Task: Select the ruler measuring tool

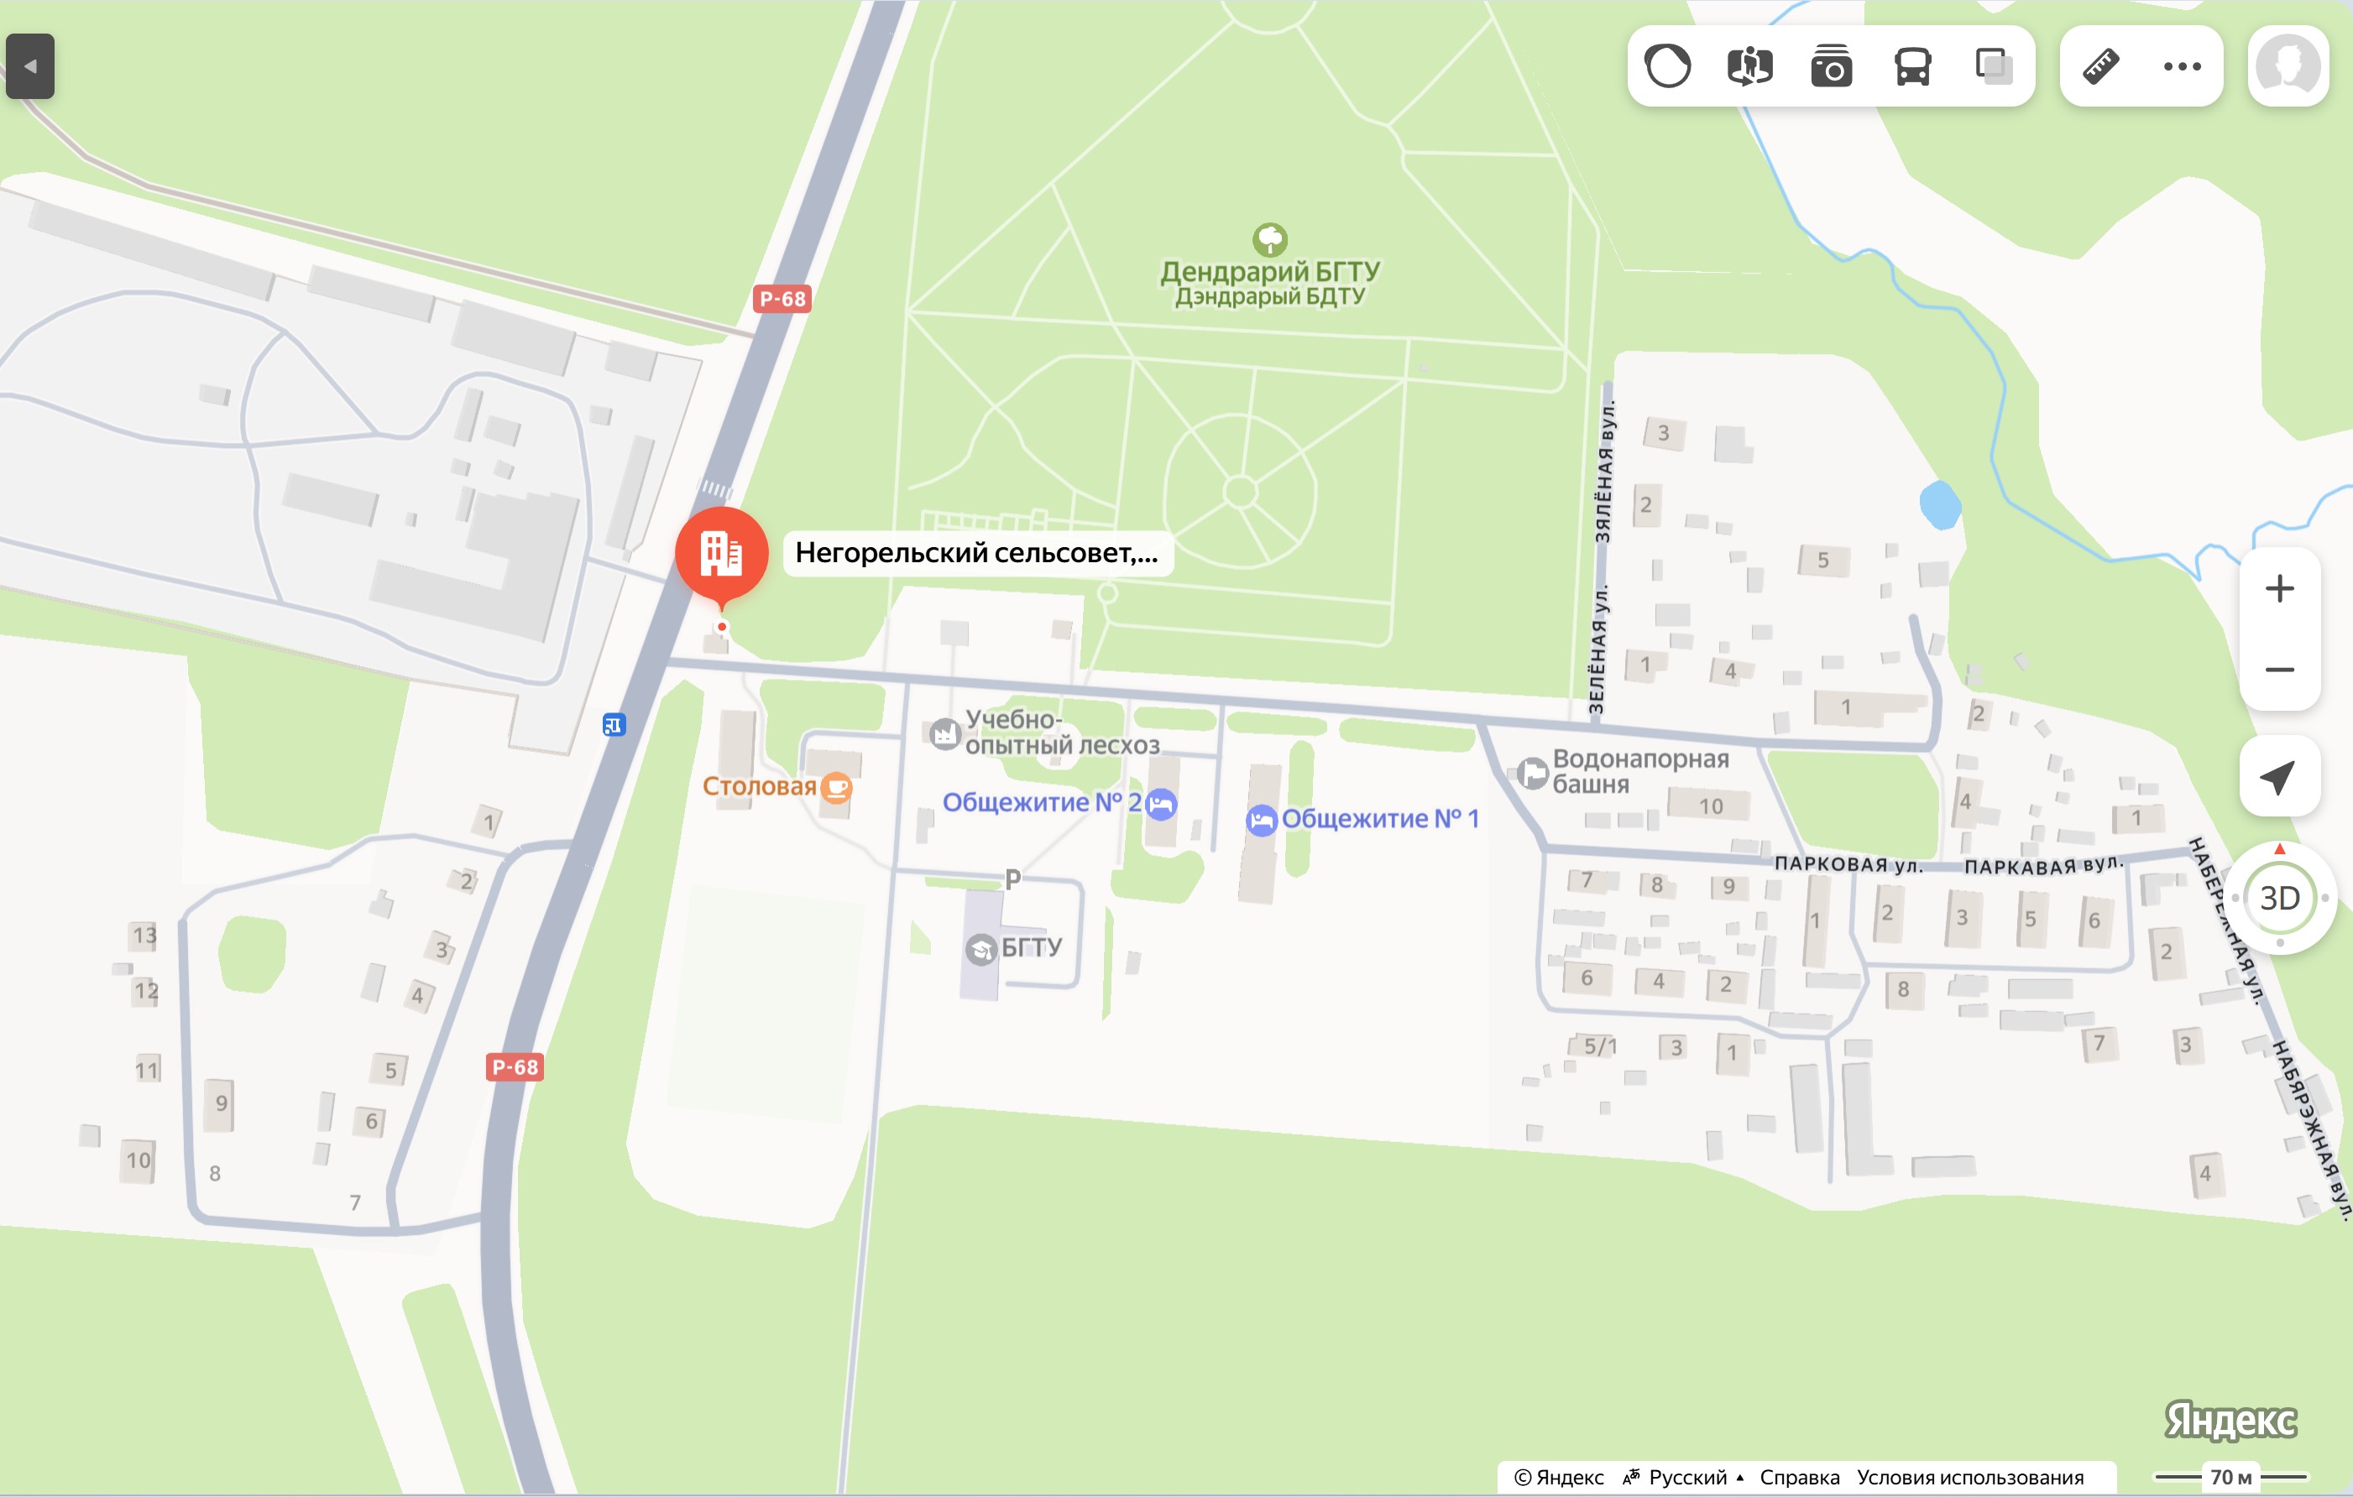Action: 2101,66
